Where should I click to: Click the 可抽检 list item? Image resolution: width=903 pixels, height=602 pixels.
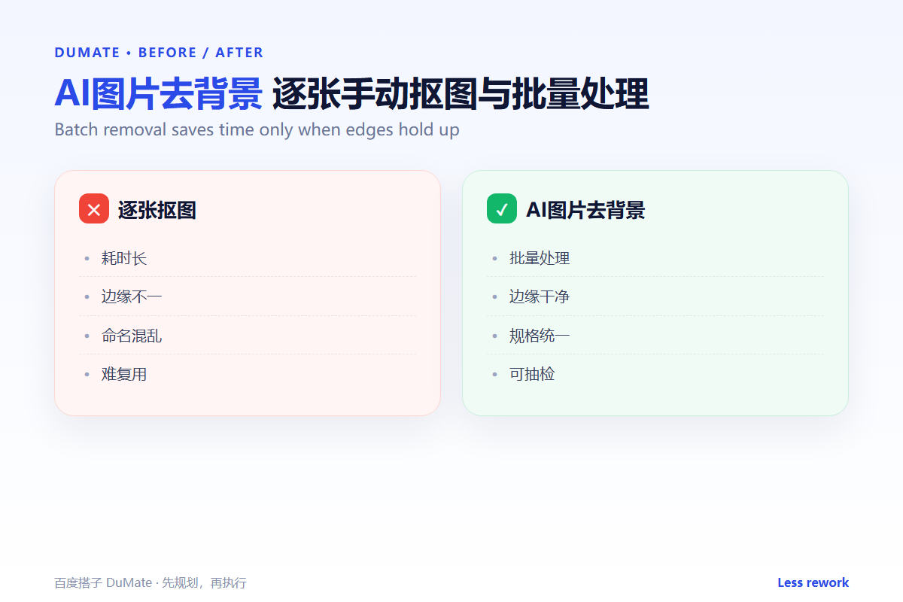(655, 374)
